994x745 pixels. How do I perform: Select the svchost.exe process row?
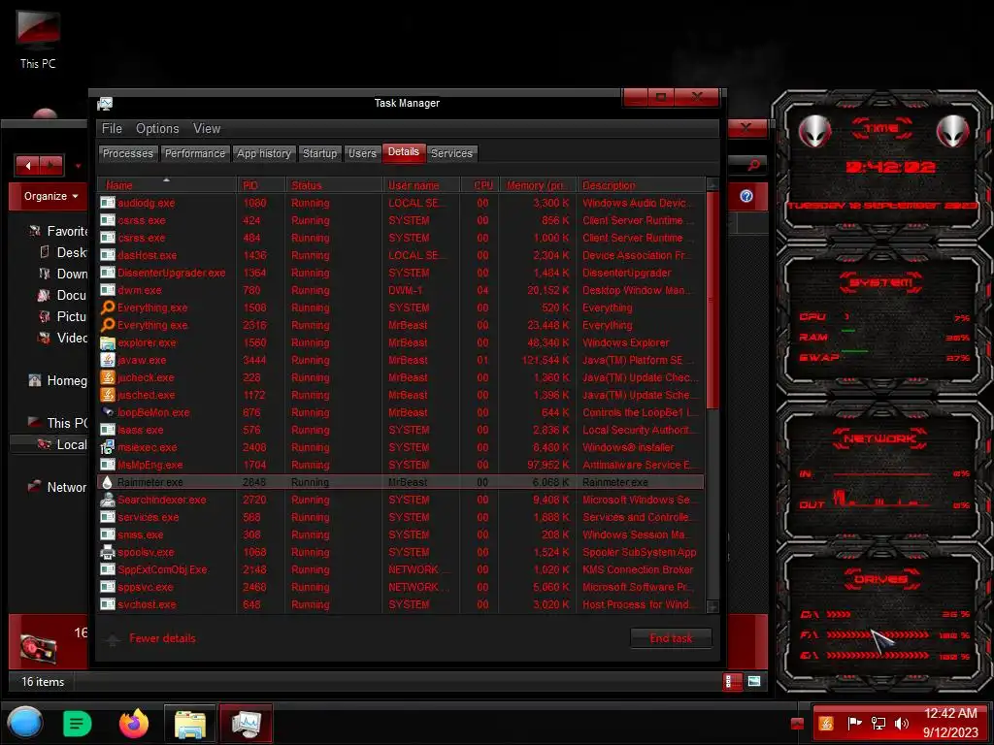[x=401, y=604]
